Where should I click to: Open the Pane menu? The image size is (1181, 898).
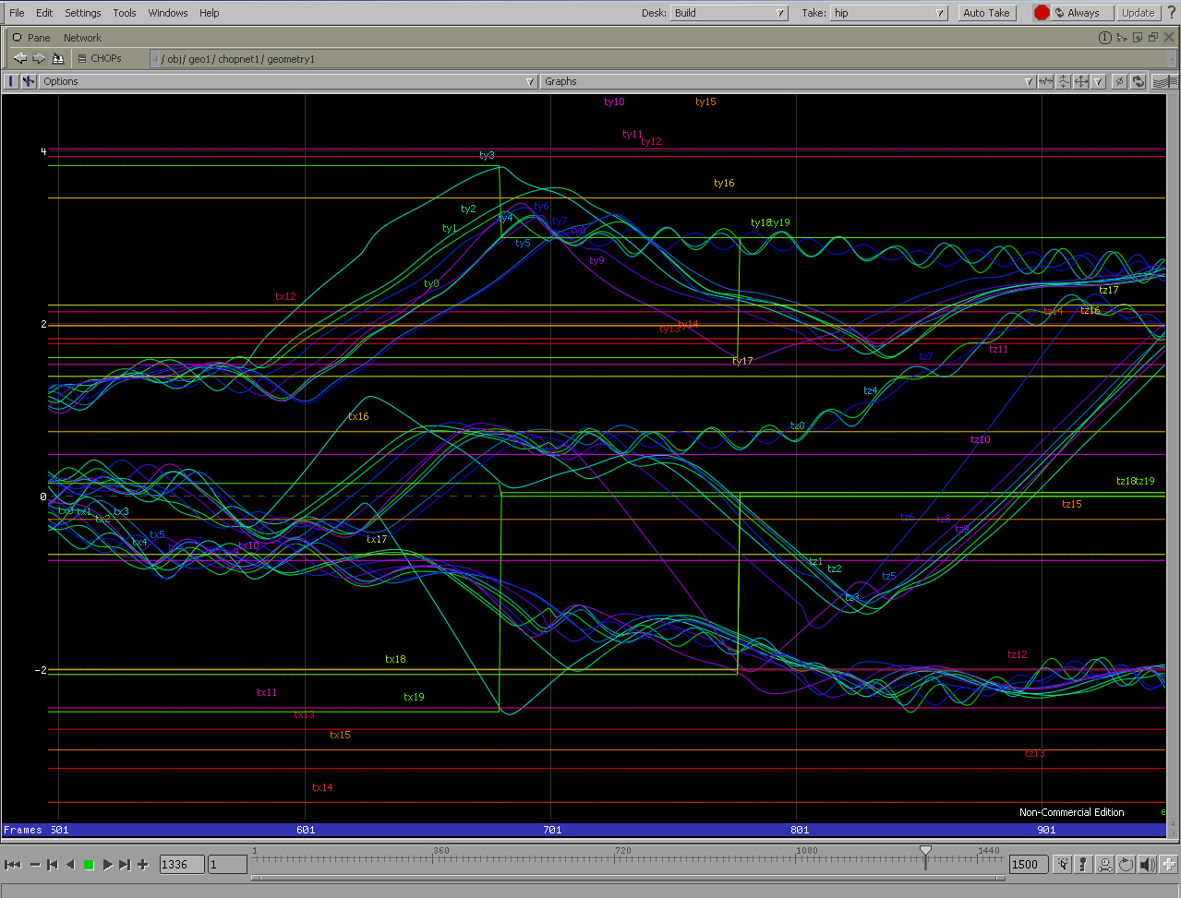click(39, 38)
